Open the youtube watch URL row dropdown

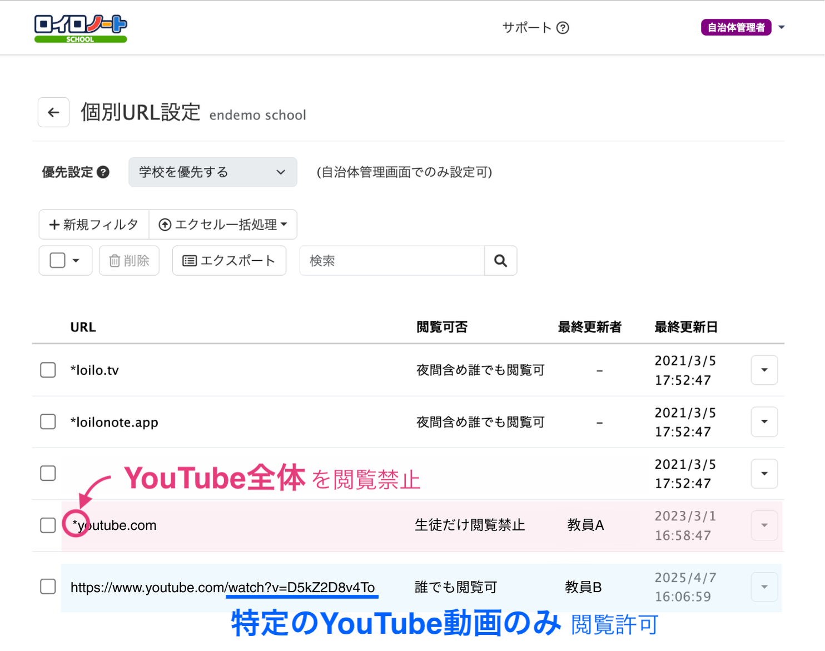click(x=764, y=587)
